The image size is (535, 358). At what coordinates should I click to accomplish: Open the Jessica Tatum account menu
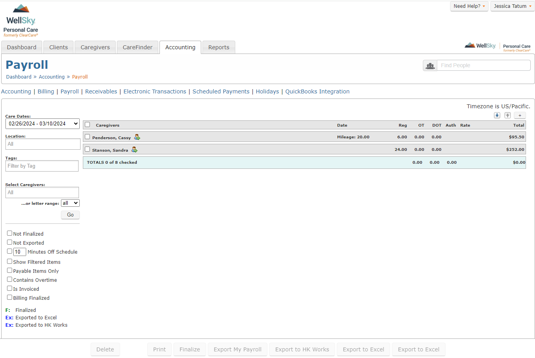pos(512,6)
